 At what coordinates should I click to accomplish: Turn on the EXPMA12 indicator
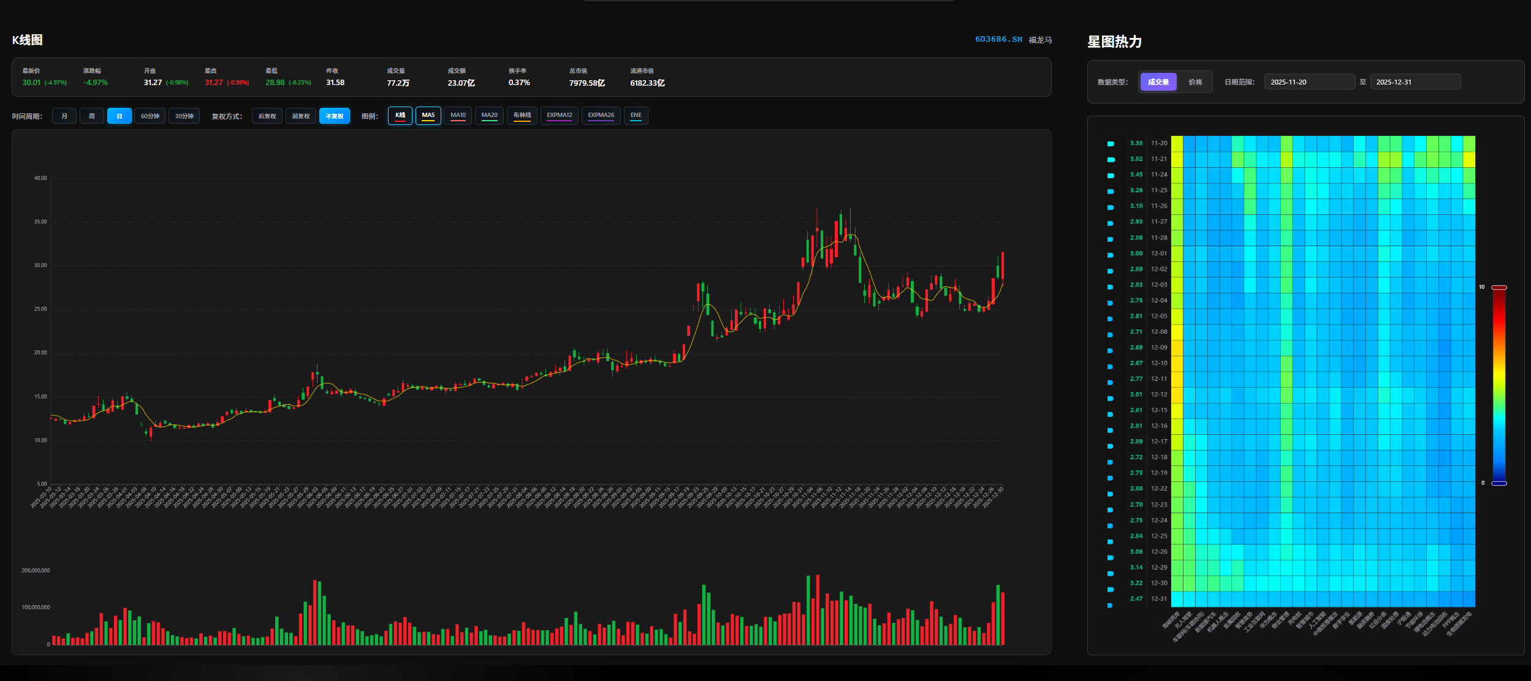(559, 116)
